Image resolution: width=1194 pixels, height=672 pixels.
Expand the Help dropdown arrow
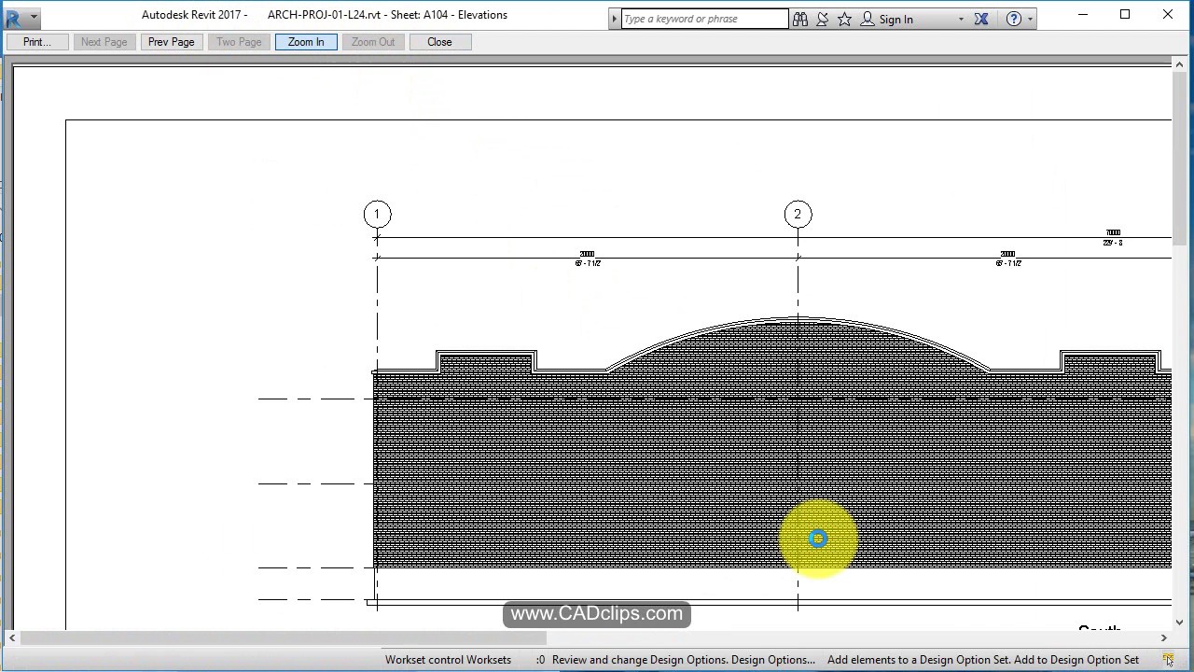pos(1031,19)
